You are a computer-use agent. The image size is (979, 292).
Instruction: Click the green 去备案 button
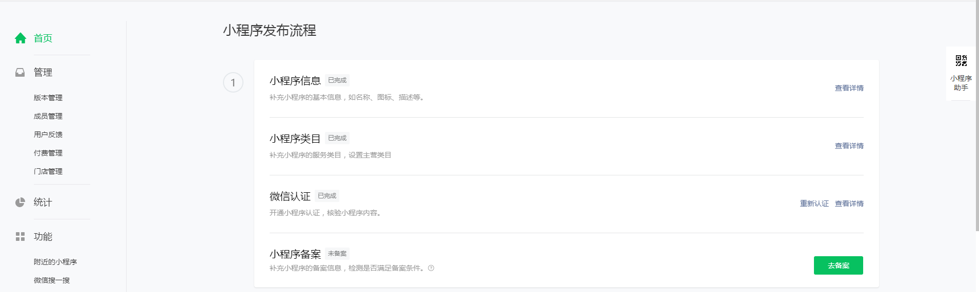839,265
